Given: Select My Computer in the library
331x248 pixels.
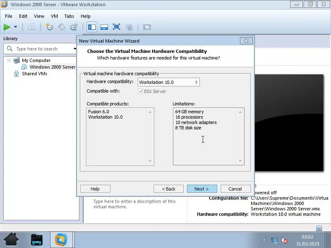Looking at the screenshot, I should coord(36,60).
